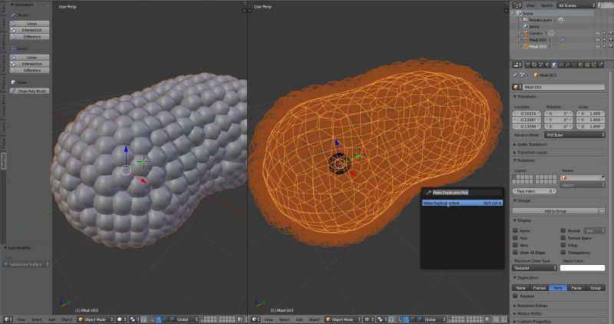Viewport: 614px width, 324px height.
Task: Select Make Duplicates Real in search results
Action: [x=462, y=203]
